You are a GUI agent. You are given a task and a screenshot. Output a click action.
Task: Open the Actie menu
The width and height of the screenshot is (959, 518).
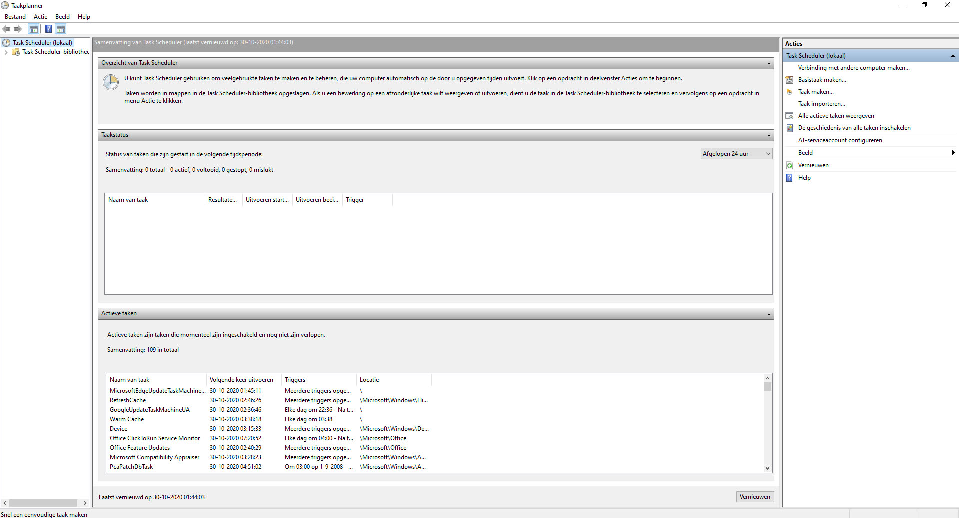[41, 17]
